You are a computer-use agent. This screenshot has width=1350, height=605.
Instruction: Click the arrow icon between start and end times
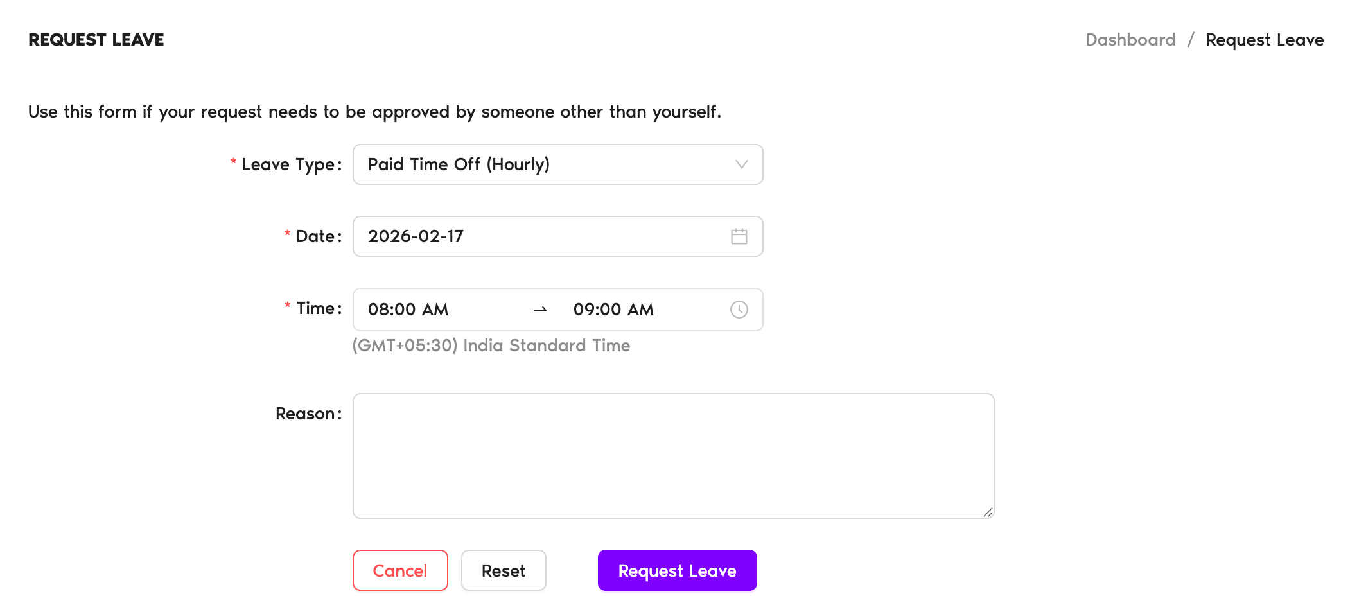[540, 310]
